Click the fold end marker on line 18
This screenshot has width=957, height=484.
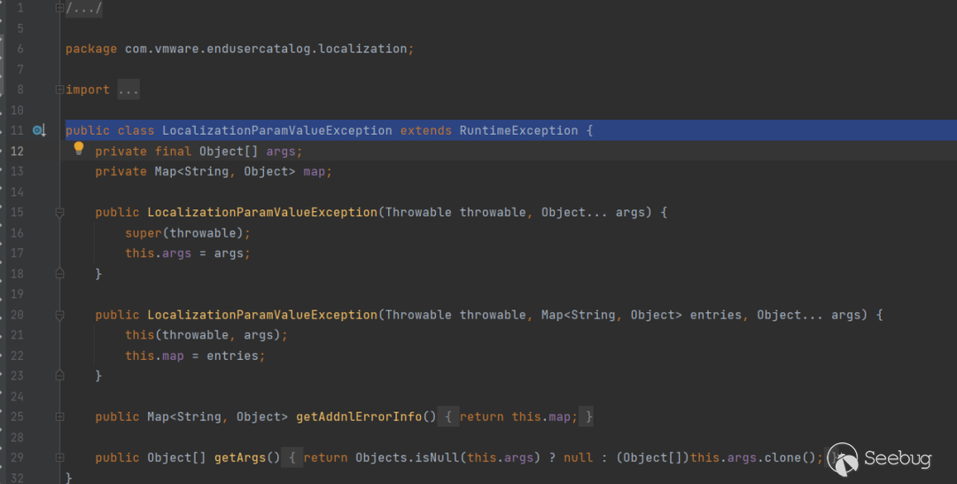60,273
